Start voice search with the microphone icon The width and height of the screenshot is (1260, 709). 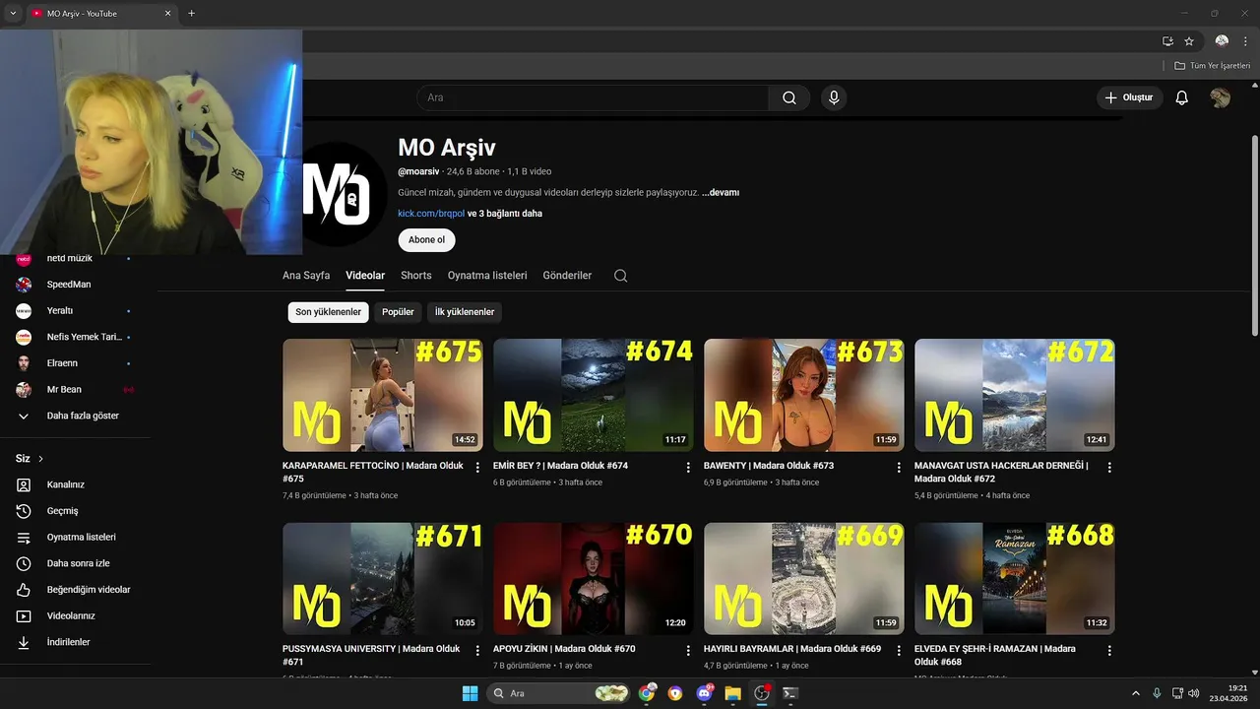click(x=834, y=97)
